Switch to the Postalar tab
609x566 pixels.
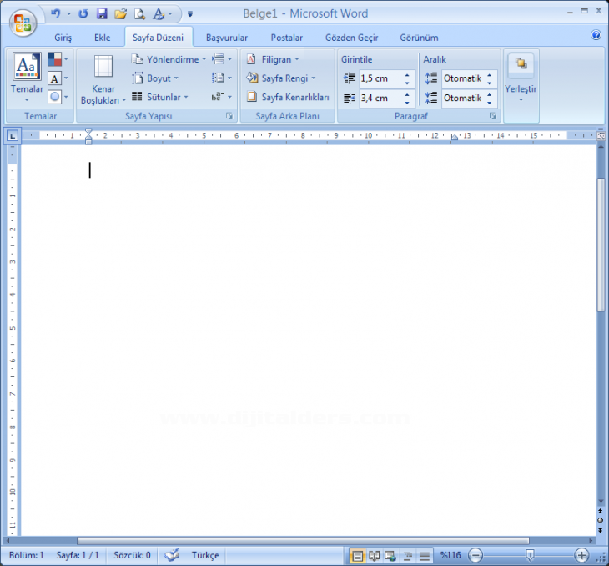click(x=287, y=38)
